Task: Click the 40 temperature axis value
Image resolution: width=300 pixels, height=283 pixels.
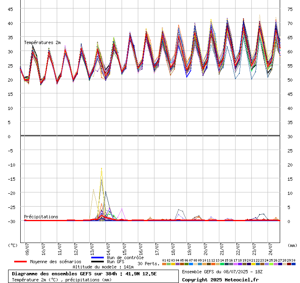Action: (10, 23)
